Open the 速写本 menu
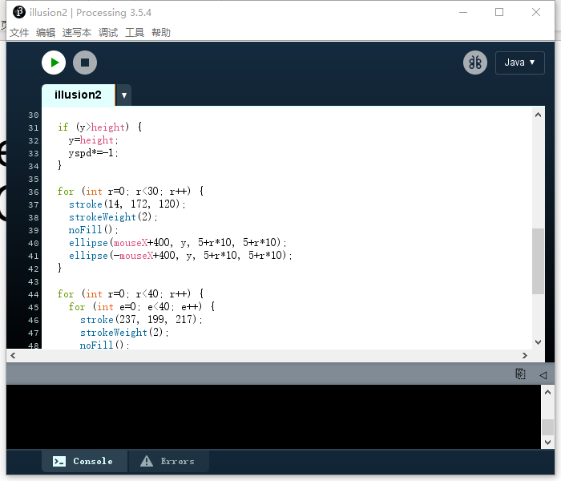 click(77, 33)
